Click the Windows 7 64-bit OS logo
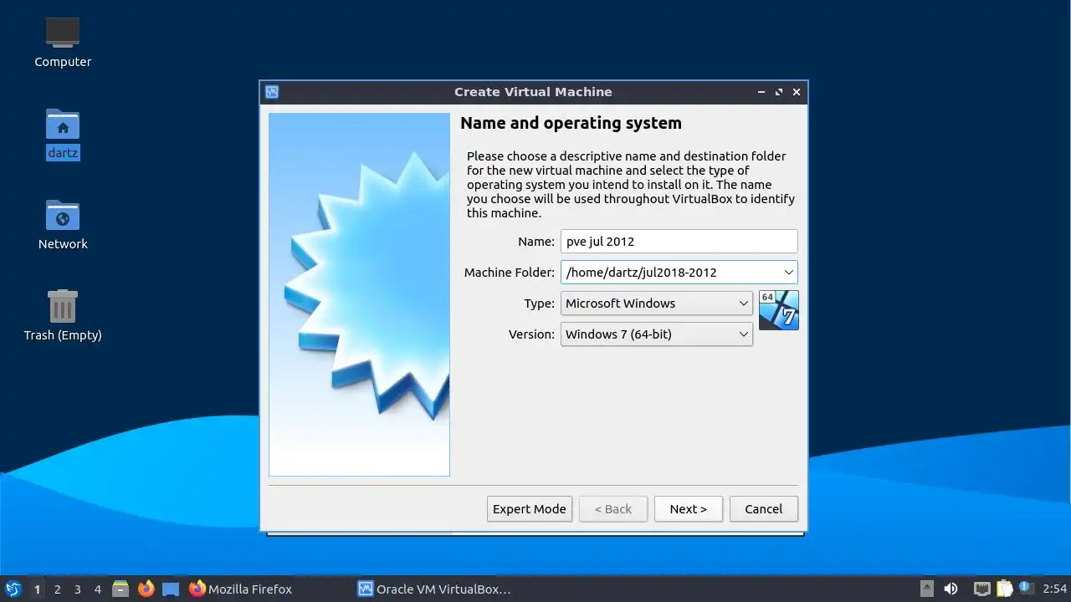 coord(779,310)
